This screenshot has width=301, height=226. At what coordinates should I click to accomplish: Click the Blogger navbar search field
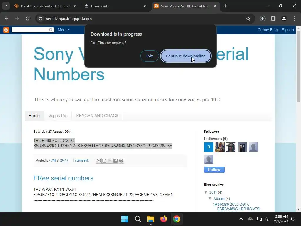point(30,30)
